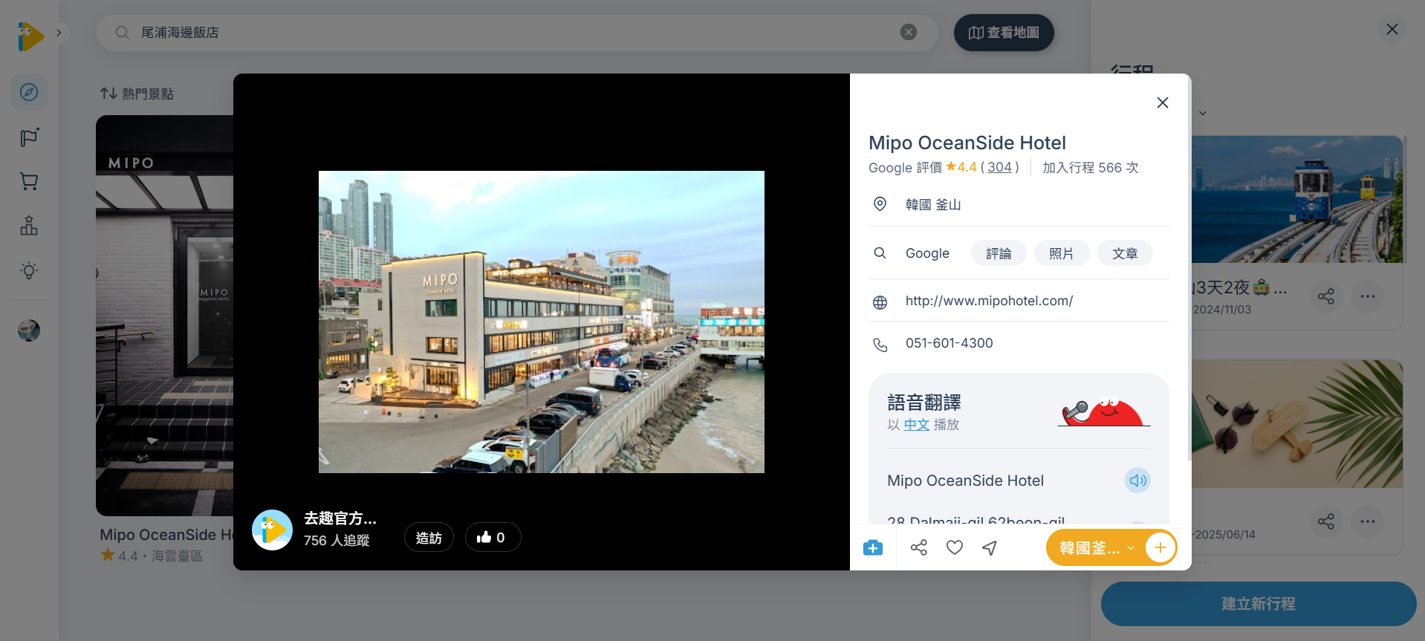Viewport: 1425px width, 641px height.
Task: Open the user profile avatar
Action: tap(29, 331)
